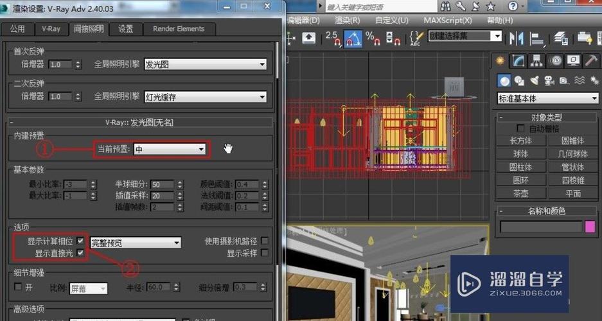Select the Lights category icon
Image resolution: width=602 pixels, height=321 pixels.
coord(534,80)
